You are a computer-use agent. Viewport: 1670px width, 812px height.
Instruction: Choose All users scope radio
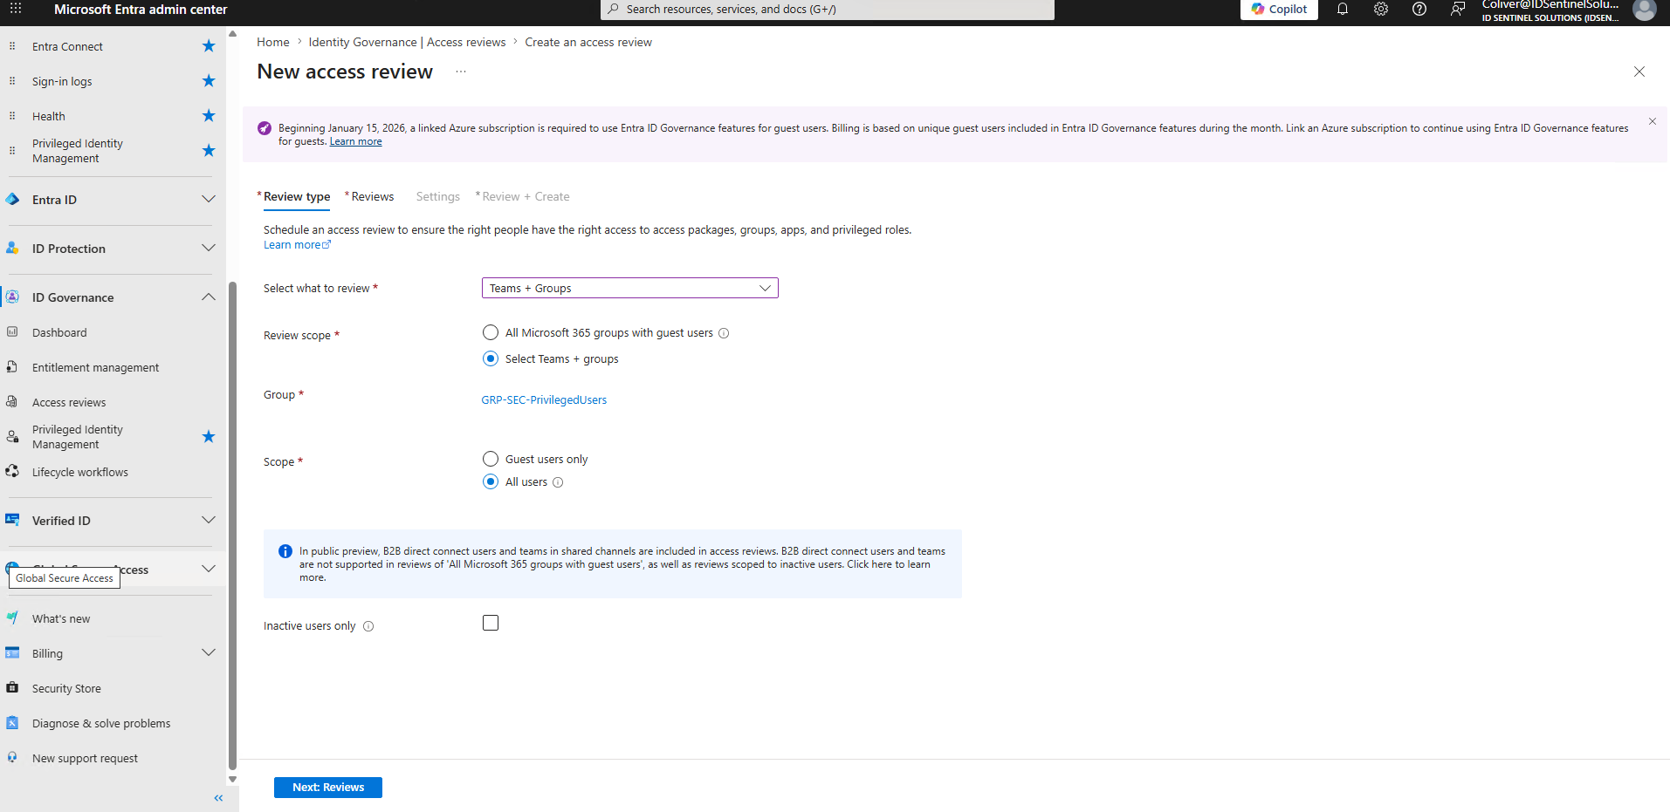tap(491, 482)
